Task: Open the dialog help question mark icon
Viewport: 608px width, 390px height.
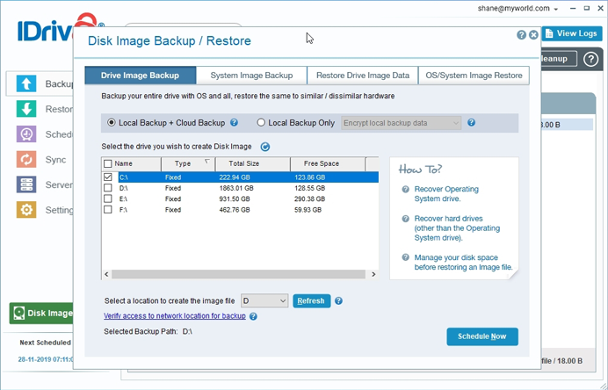Action: click(x=521, y=35)
